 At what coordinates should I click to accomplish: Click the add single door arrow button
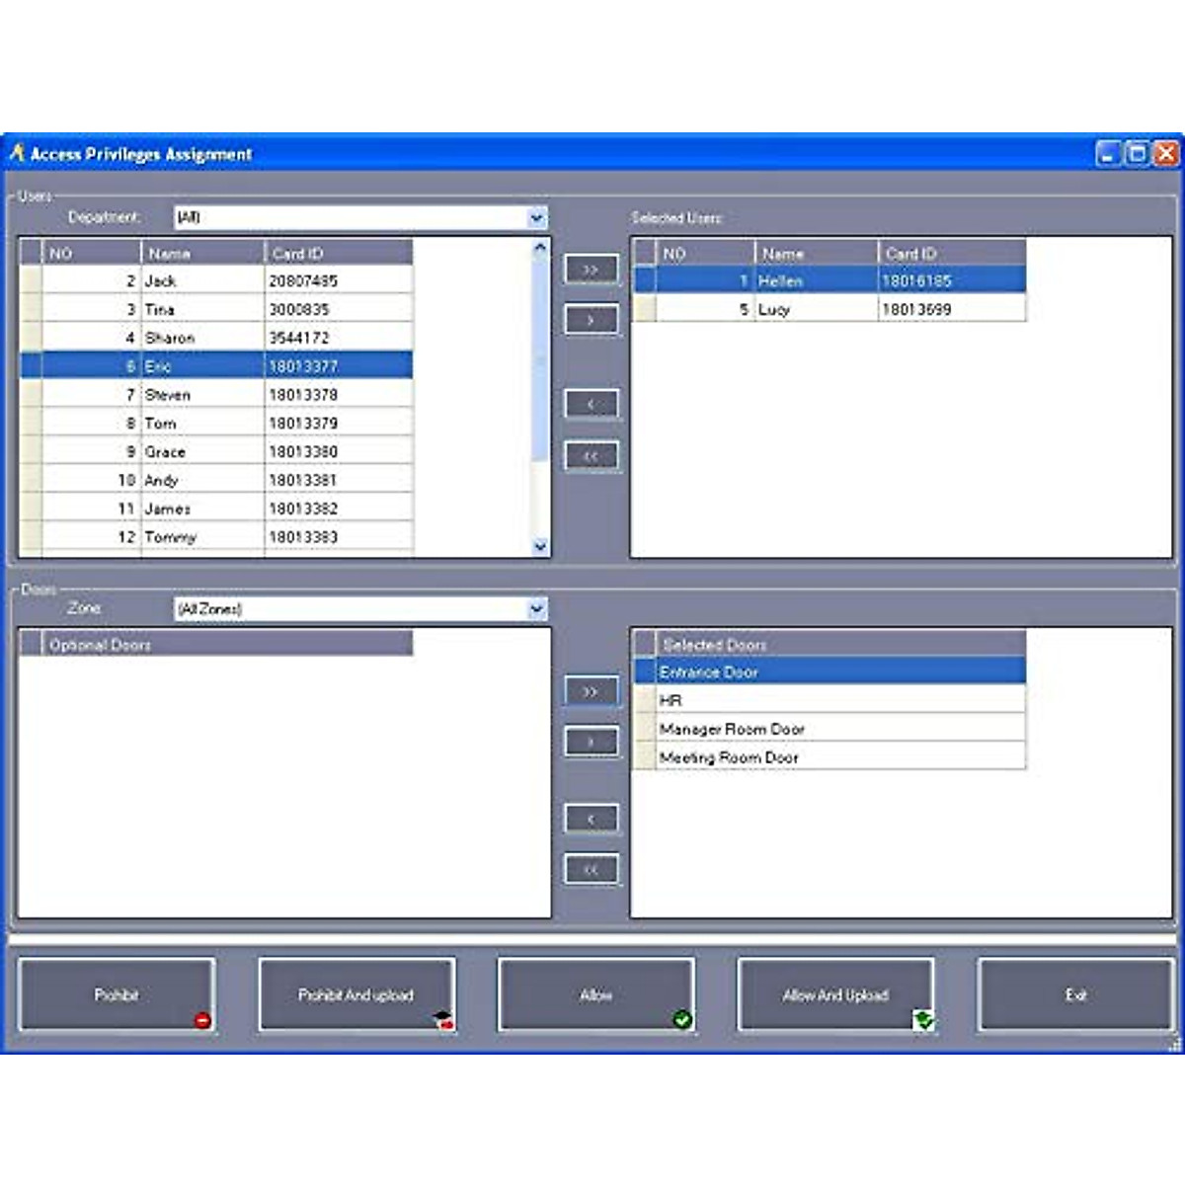(591, 742)
